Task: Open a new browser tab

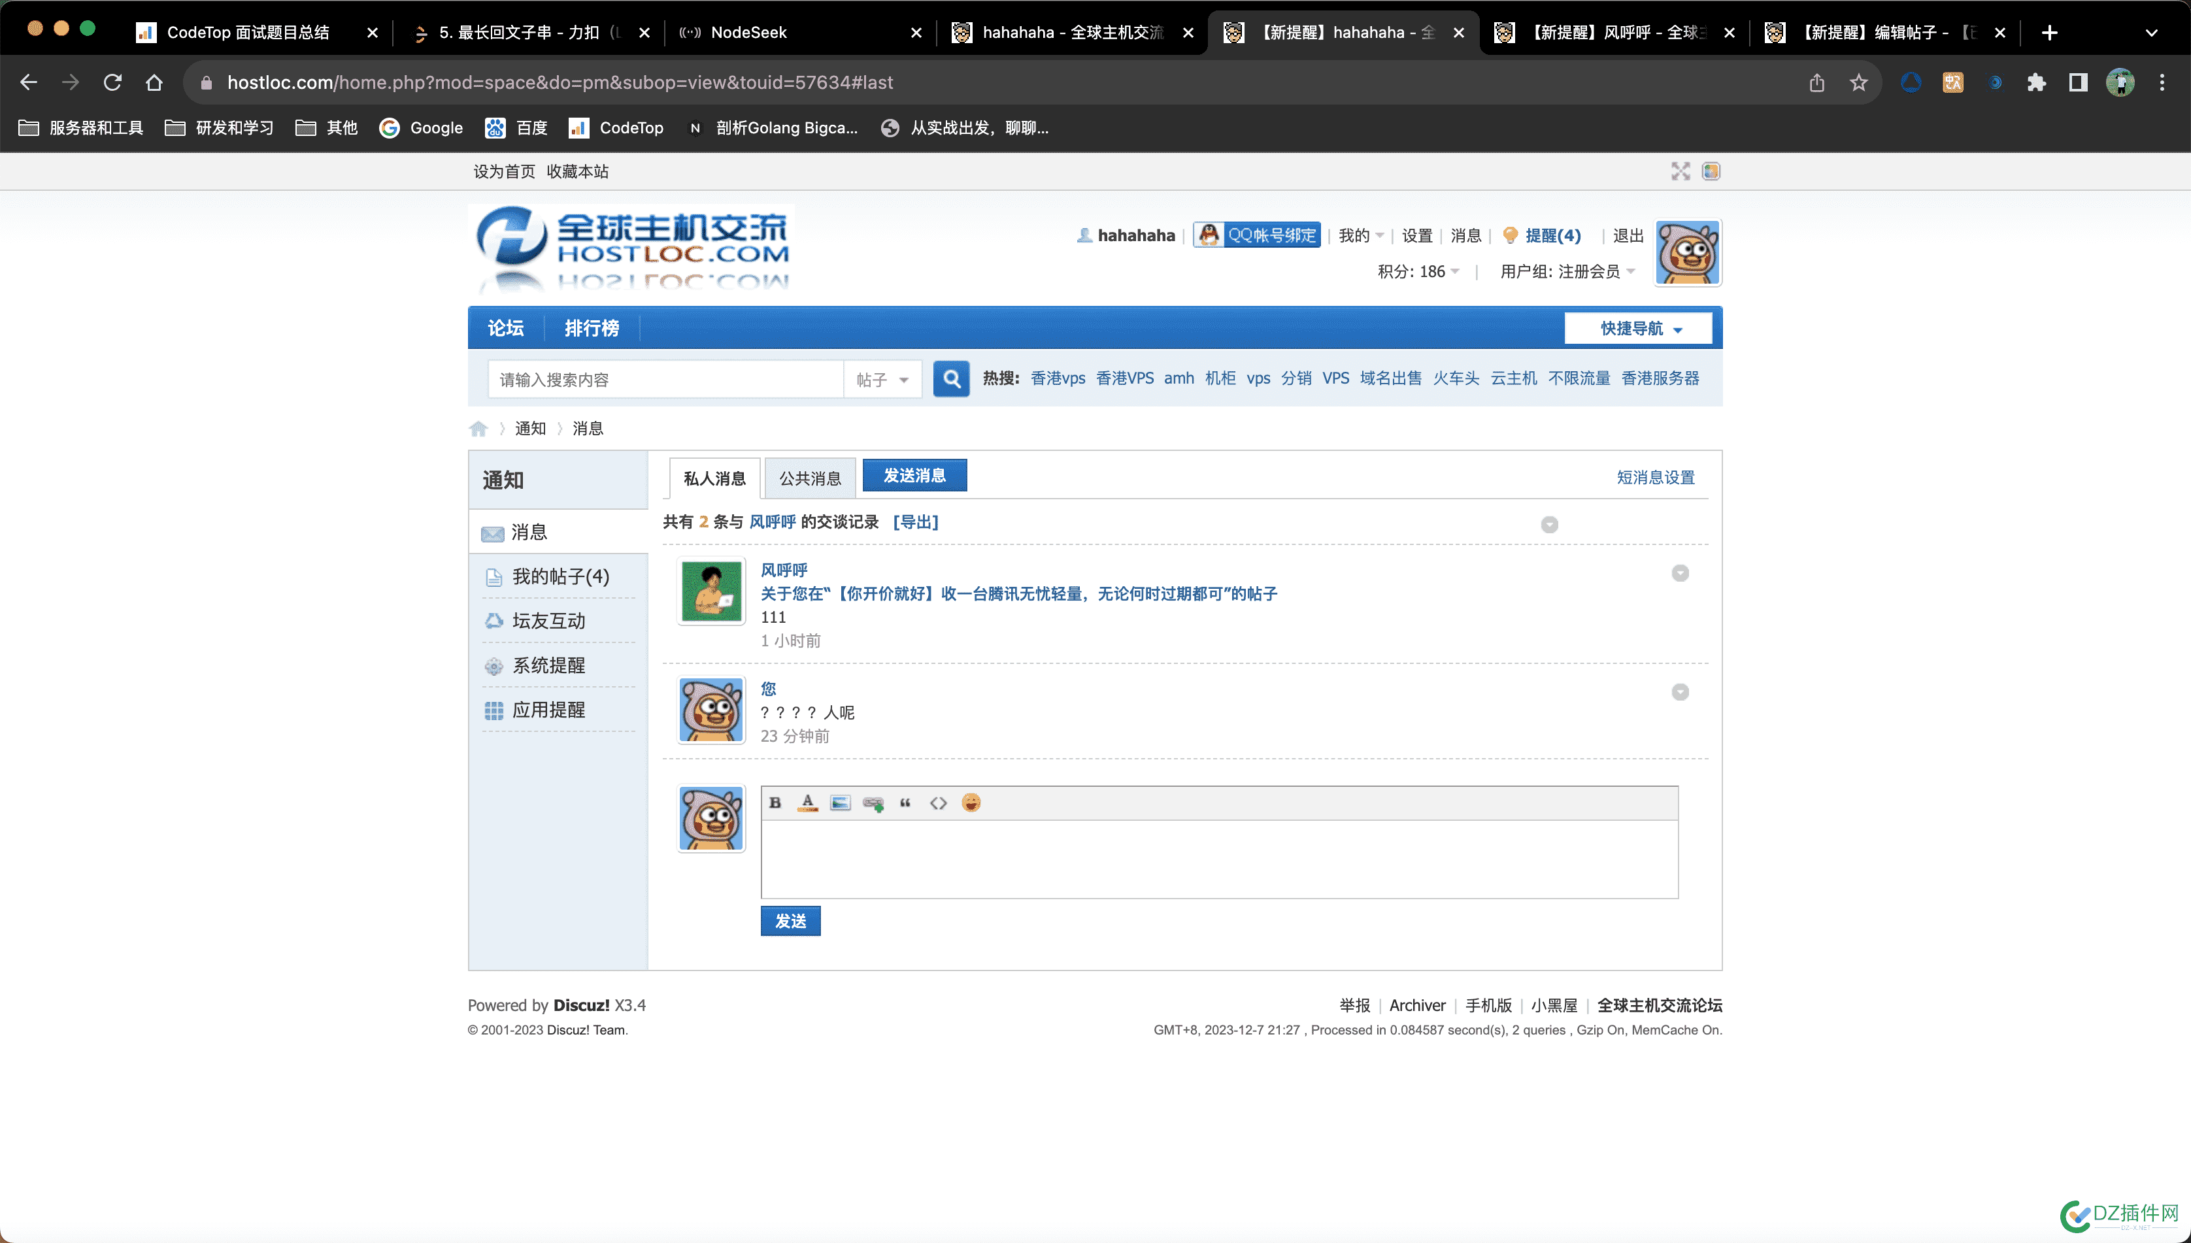Action: pyautogui.click(x=2049, y=33)
